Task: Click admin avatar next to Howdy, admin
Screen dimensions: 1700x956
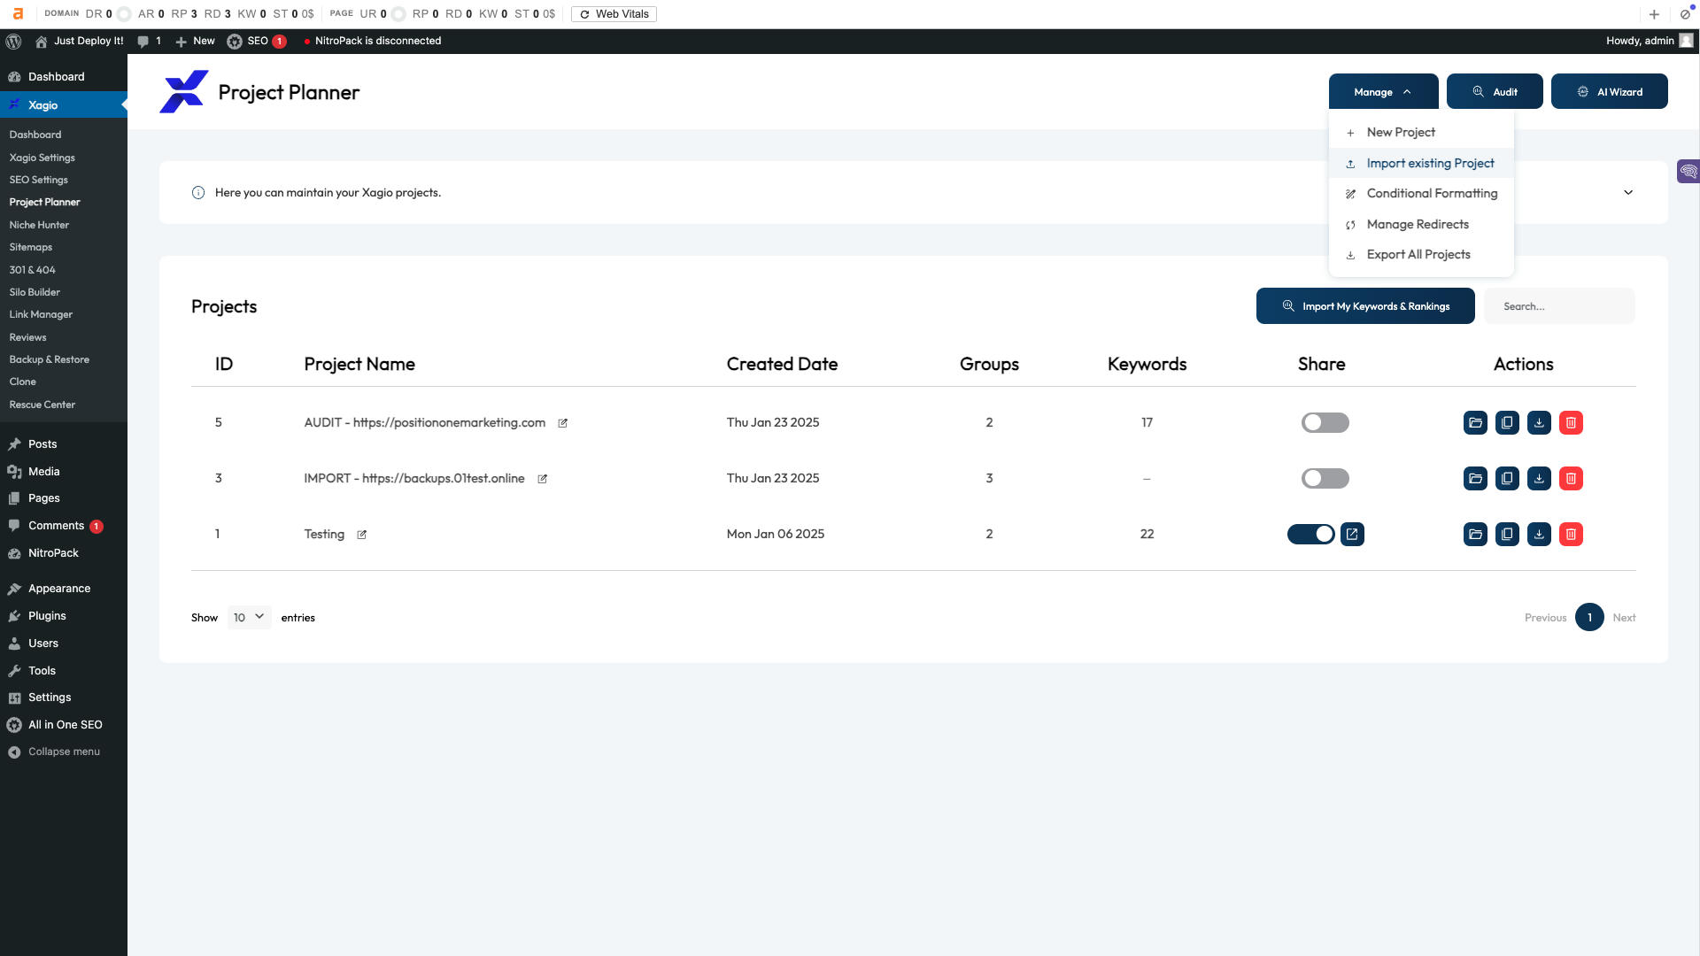Action: tap(1687, 41)
